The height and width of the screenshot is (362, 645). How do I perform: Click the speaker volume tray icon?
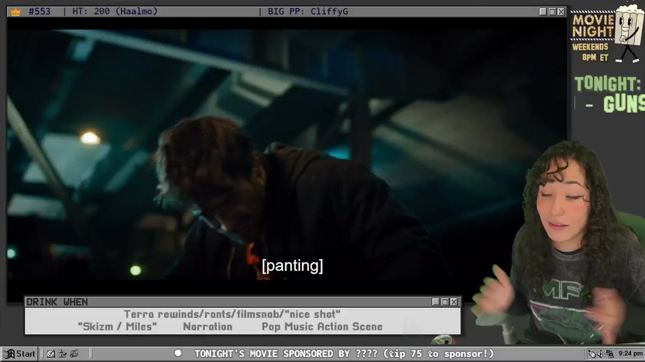(x=601, y=354)
